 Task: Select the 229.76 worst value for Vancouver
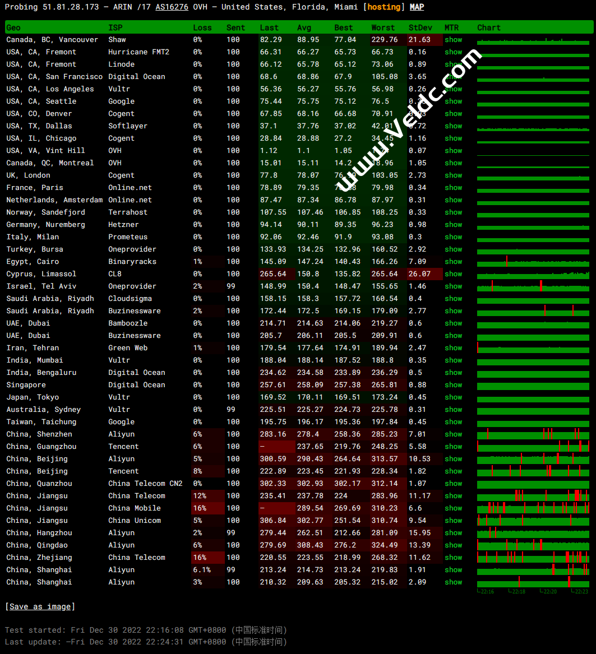(x=388, y=40)
